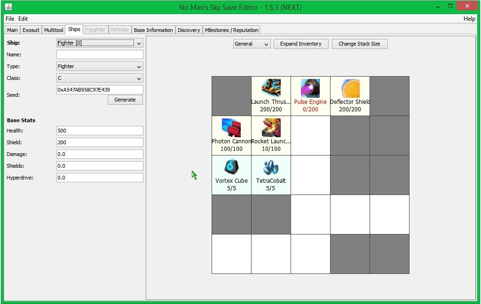481x304 pixels.
Task: Switch to the Base Information tab
Action: [x=153, y=30]
